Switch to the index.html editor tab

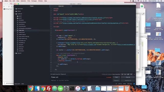pyautogui.click(x=61, y=6)
